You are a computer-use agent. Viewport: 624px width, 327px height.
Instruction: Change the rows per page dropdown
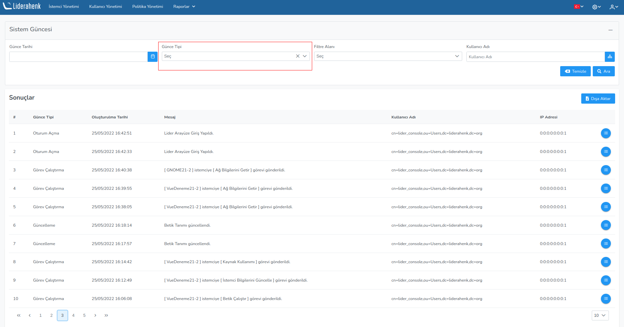[x=600, y=315]
